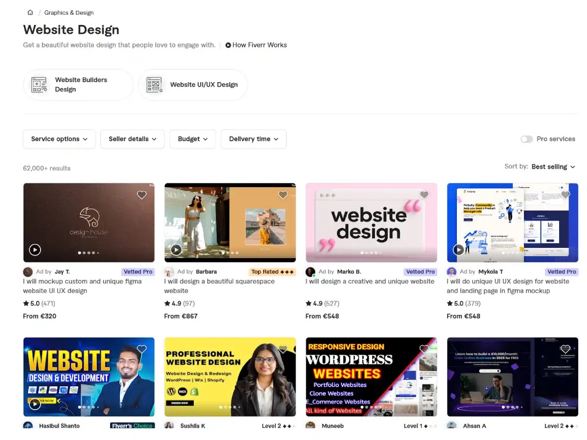Open Ahsan A's gig thumbnail

click(x=513, y=376)
